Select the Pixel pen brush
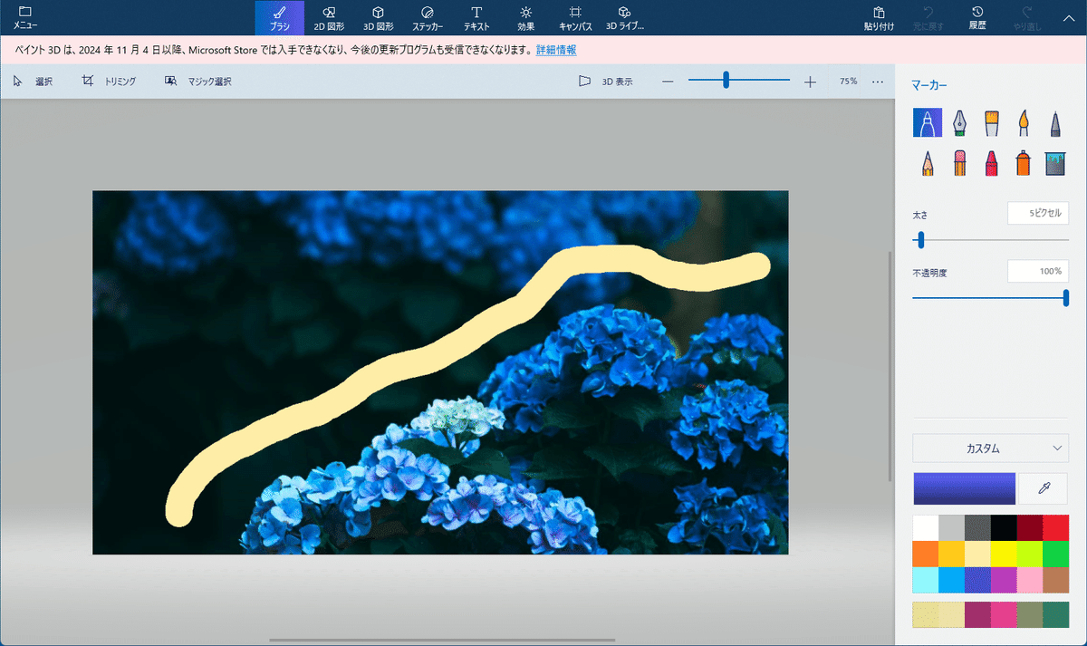 pyautogui.click(x=1055, y=123)
